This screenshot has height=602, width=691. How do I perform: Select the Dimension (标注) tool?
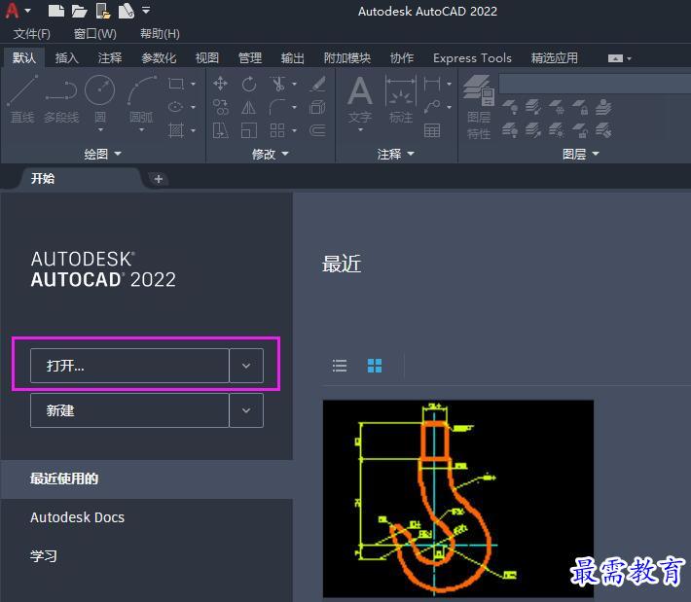tap(401, 99)
